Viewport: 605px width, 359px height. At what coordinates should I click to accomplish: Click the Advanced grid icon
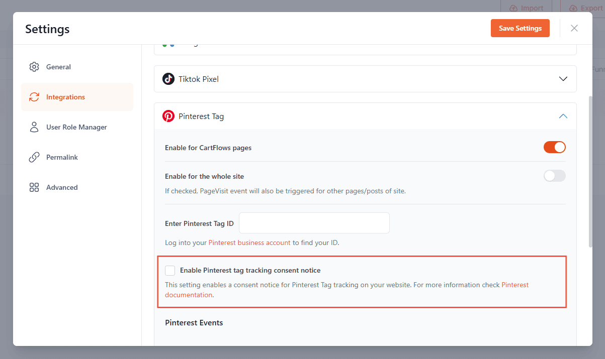[34, 187]
